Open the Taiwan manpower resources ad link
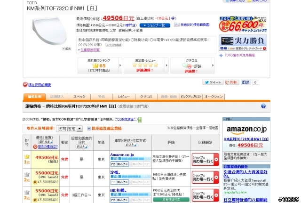The height and width of the screenshot is (203, 301). 246,174
